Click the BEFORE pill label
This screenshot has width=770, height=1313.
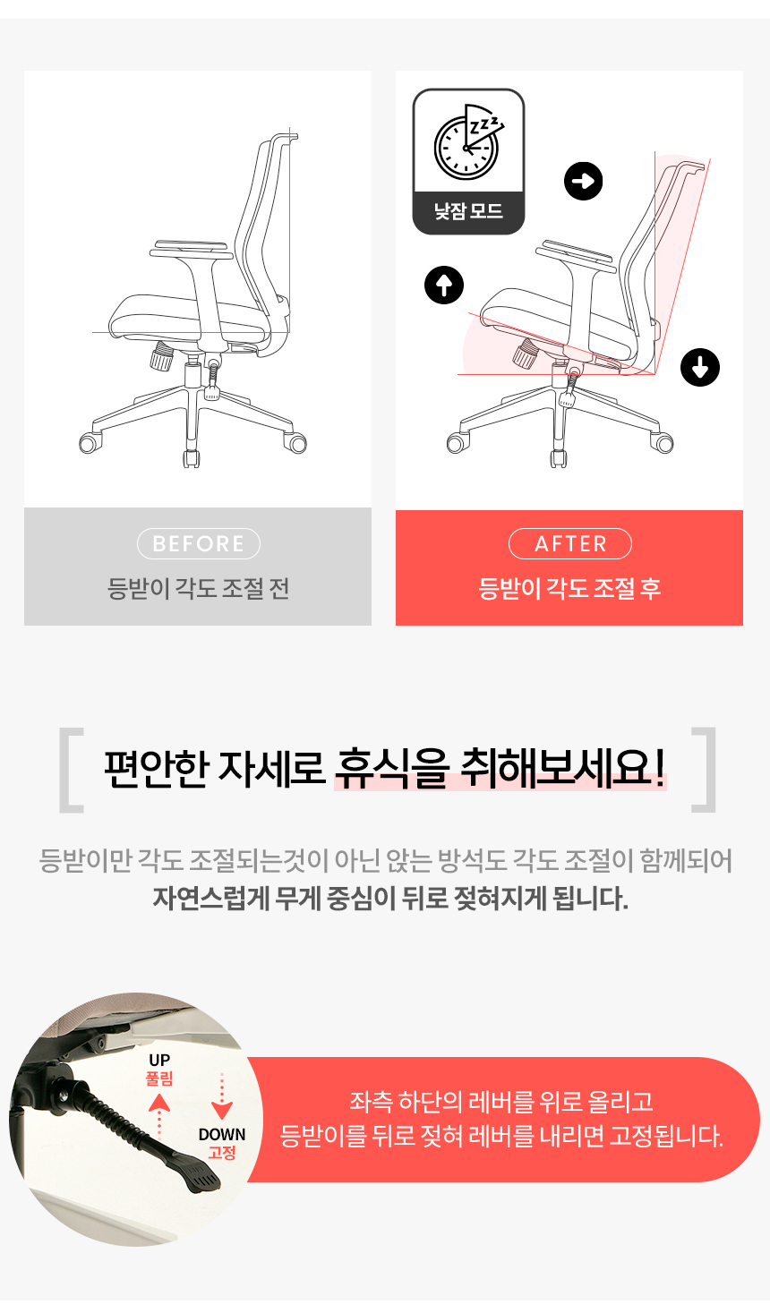[199, 544]
